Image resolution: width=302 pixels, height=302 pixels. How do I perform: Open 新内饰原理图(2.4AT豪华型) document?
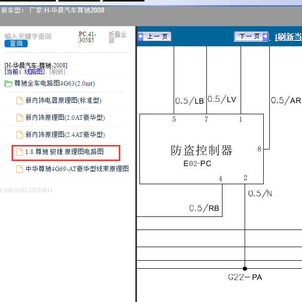click(x=65, y=134)
